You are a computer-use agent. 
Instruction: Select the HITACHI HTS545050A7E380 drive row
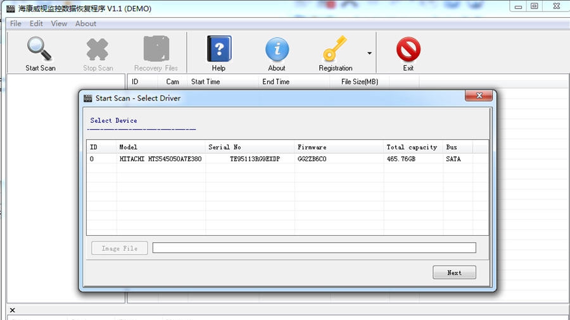point(160,159)
